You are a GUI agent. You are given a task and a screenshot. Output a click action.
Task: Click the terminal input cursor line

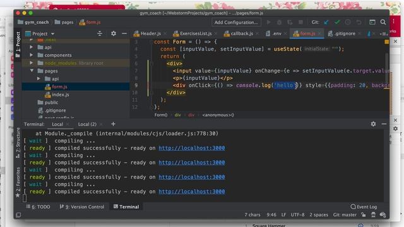(x=25, y=198)
